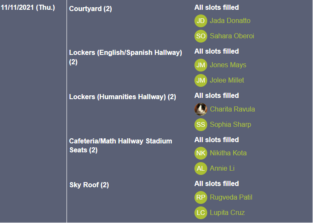The width and height of the screenshot is (313, 223).
Task: Click the Lockers (Humanities Hallway) slot title
Action: pos(122,97)
